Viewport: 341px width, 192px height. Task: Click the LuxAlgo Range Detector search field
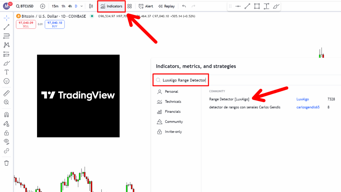click(181, 80)
